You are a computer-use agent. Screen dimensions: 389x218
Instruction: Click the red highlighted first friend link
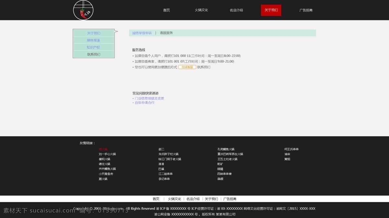click(x=103, y=149)
